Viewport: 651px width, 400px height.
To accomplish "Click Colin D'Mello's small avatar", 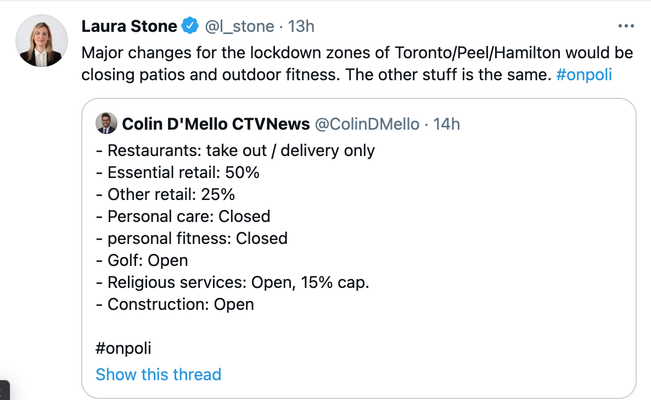I will [x=106, y=124].
